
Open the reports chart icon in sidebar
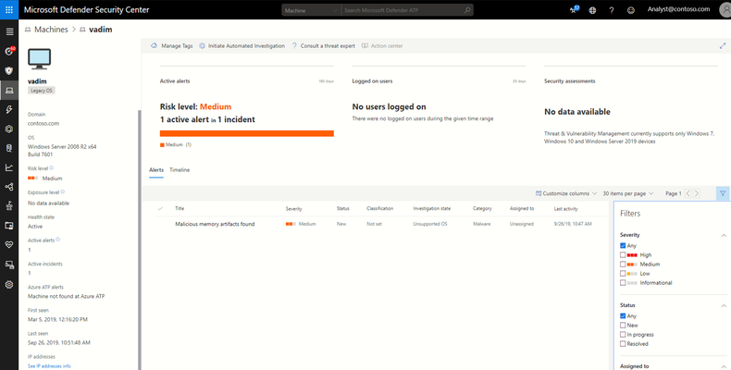(x=9, y=167)
